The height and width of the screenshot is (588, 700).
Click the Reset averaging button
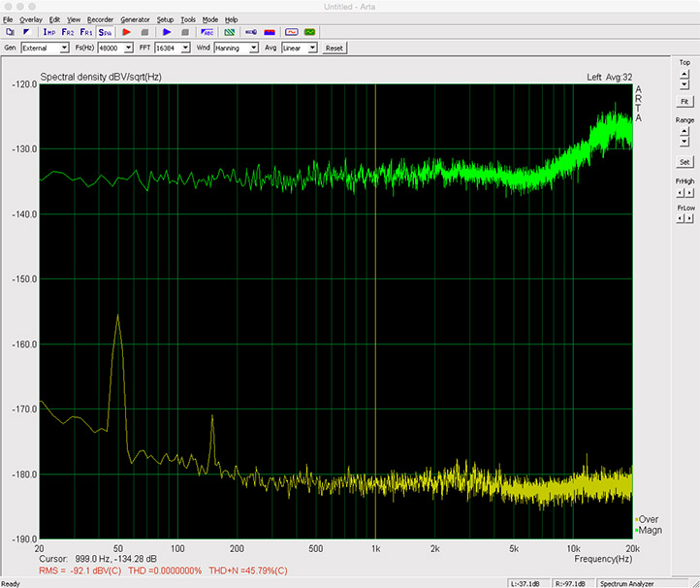point(334,48)
